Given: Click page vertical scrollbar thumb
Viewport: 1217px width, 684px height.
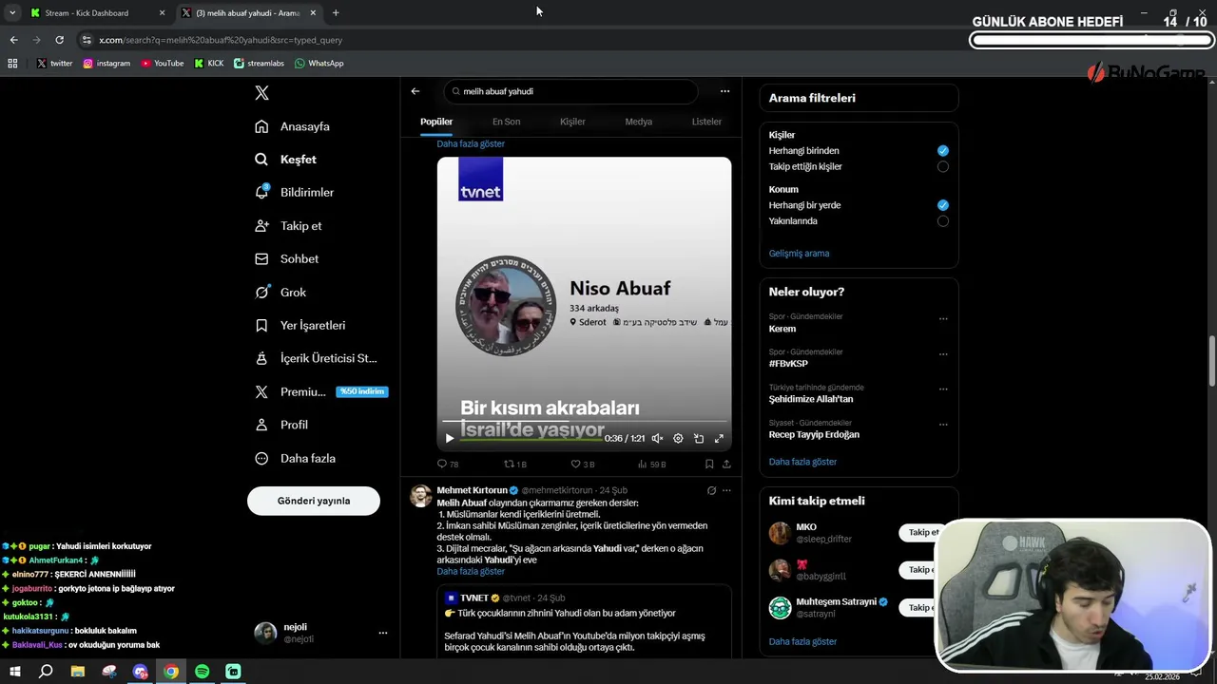Looking at the screenshot, I should coord(1212,361).
